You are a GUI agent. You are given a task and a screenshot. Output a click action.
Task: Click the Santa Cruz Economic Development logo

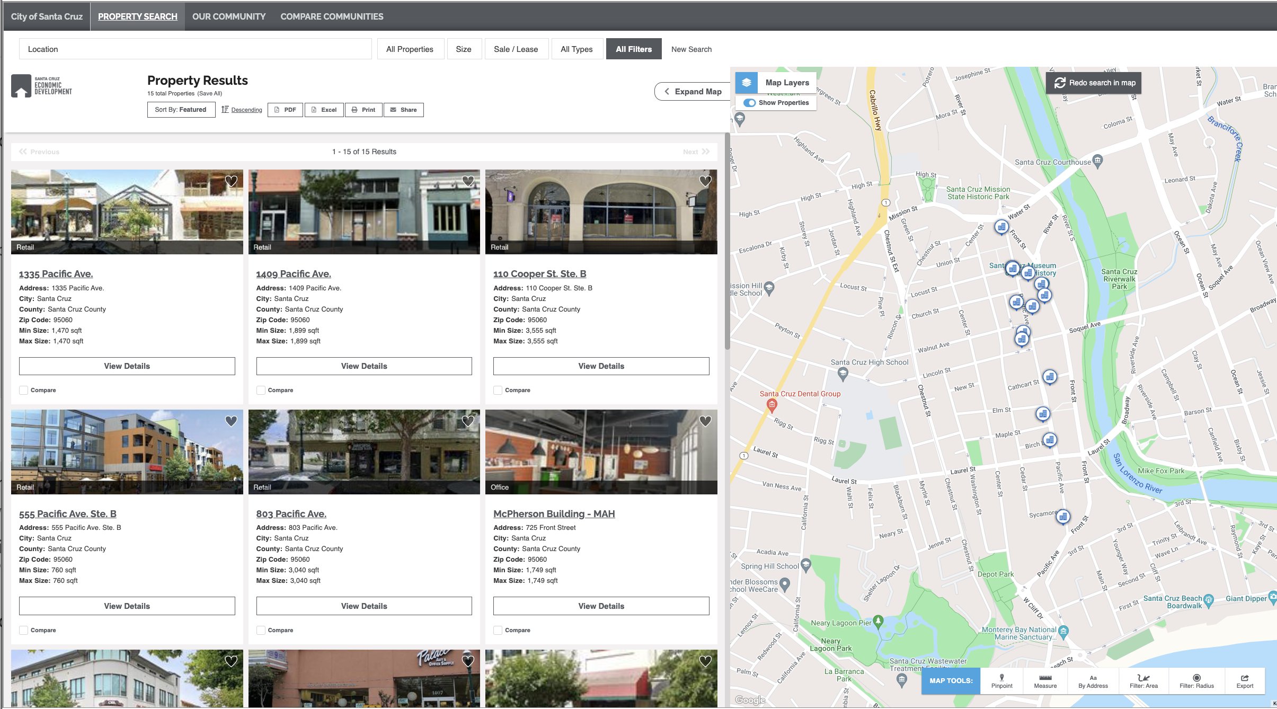coord(42,86)
